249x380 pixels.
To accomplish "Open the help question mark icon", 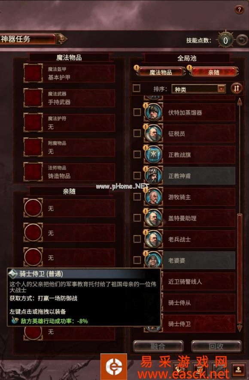I will point(239,10).
